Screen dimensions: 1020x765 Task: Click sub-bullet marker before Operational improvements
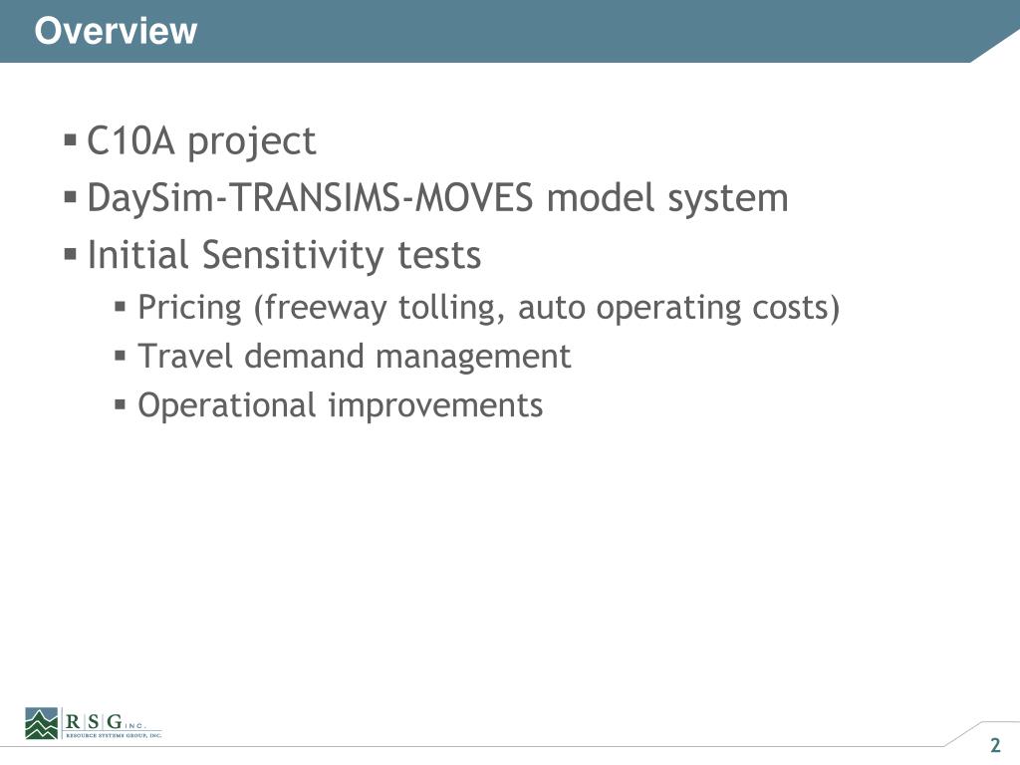[120, 404]
